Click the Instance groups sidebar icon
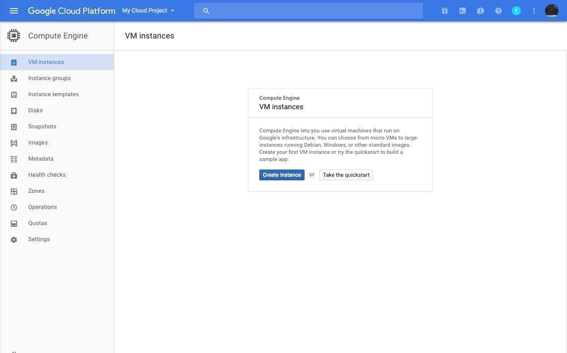The height and width of the screenshot is (353, 567). coord(14,79)
